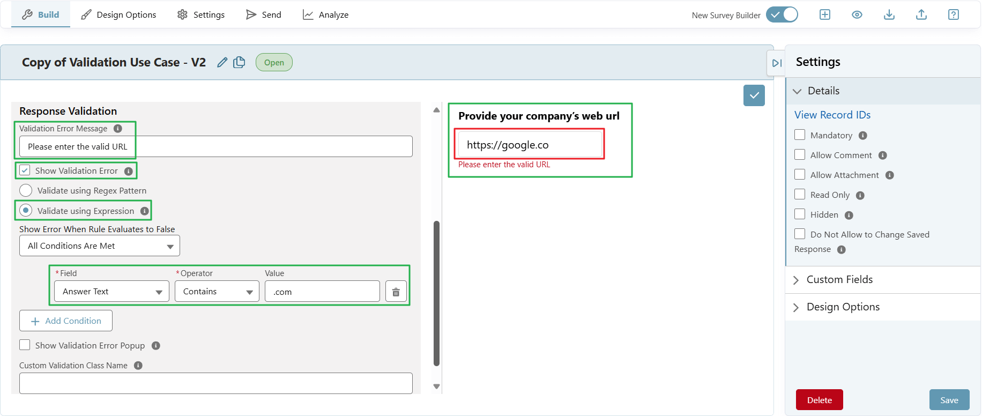The width and height of the screenshot is (982, 416).
Task: Open the Contains operator dropdown
Action: click(x=217, y=292)
